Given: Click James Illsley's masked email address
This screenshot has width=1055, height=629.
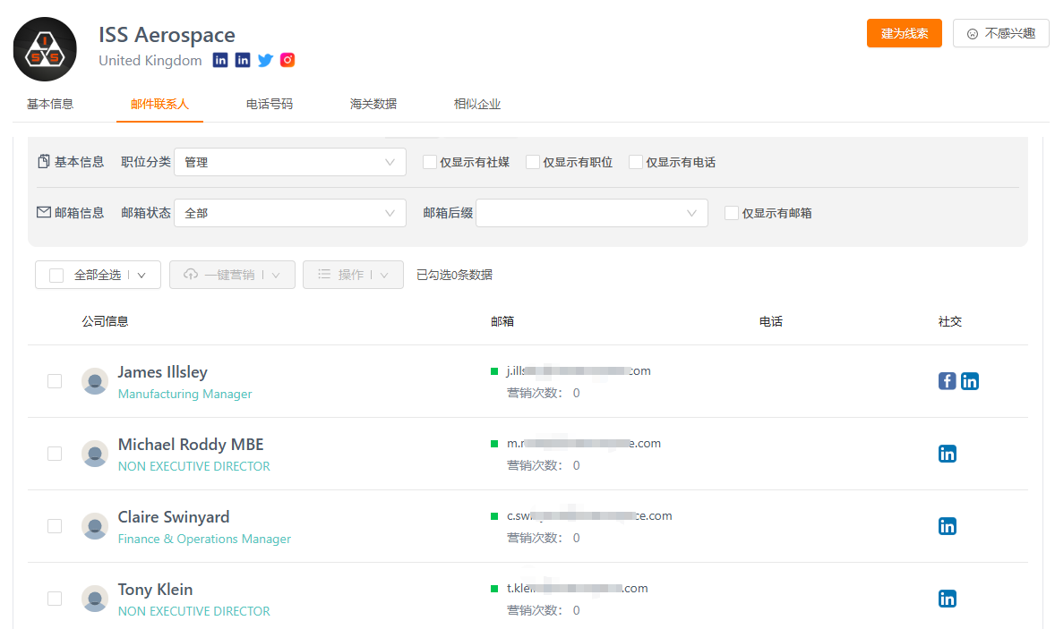Looking at the screenshot, I should point(579,371).
